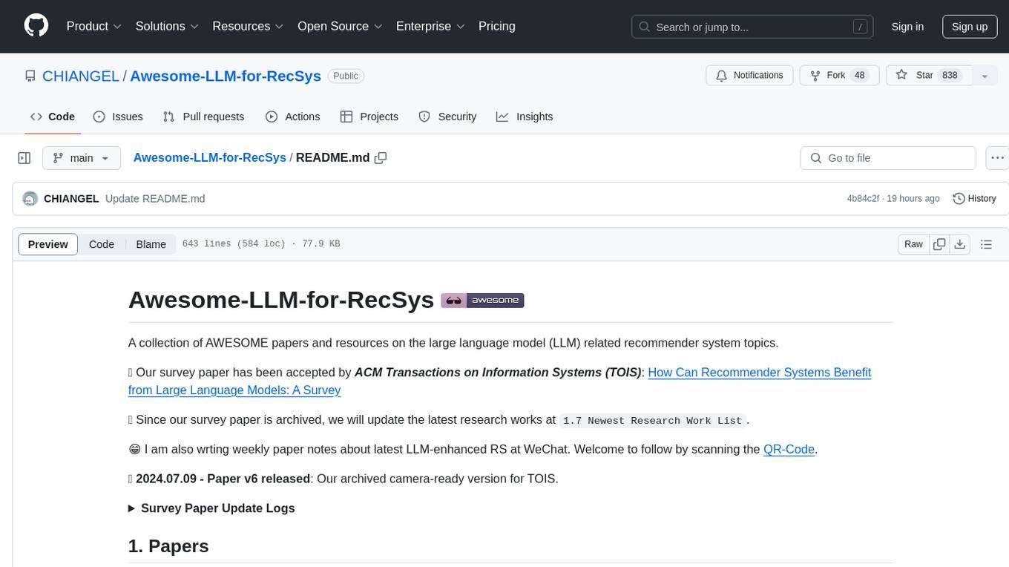
Task: Click the Sign in link
Action: (907, 26)
